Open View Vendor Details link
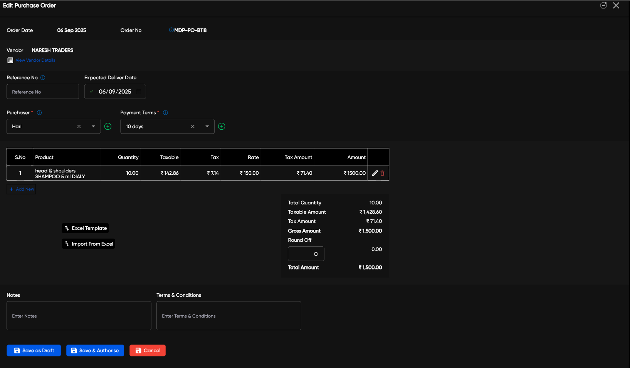 [x=35, y=60]
